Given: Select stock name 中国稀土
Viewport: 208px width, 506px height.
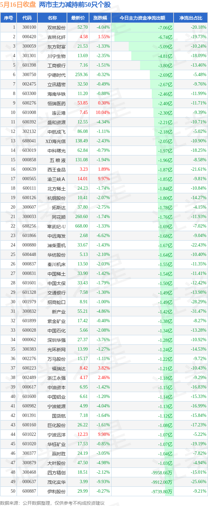Looking at the screenshot, I should click(x=57, y=274).
